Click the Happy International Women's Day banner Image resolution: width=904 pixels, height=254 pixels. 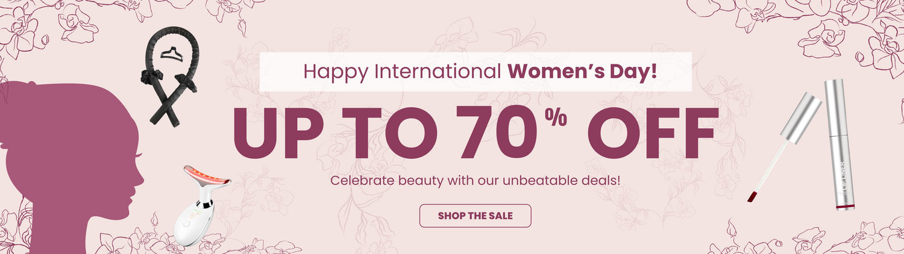click(476, 72)
